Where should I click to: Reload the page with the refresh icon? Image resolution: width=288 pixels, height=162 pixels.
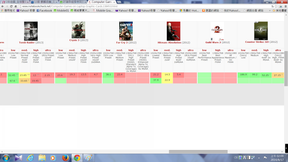point(11,6)
